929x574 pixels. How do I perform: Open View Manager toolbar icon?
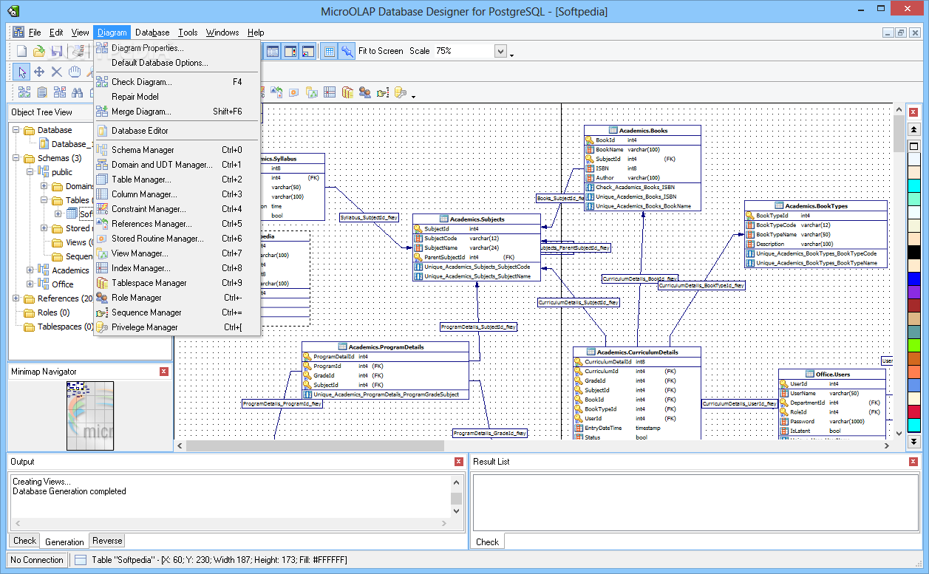pyautogui.click(x=311, y=92)
